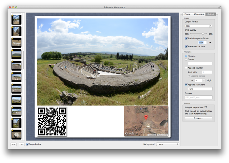Click the QR code watermark in preview
Screen dimensions: 229x163
coord(52,122)
